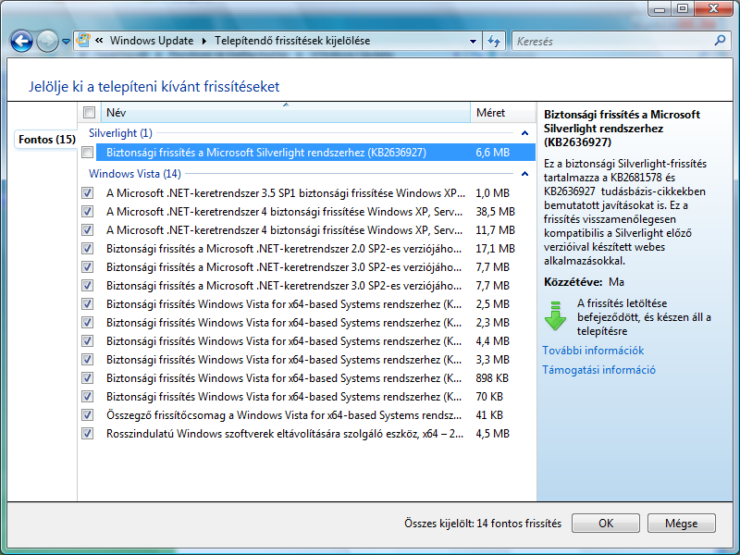Select the Silverlight KB2636927 update row

[x=315, y=153]
